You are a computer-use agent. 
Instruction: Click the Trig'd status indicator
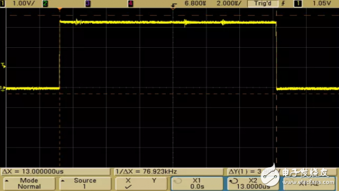tap(263, 4)
